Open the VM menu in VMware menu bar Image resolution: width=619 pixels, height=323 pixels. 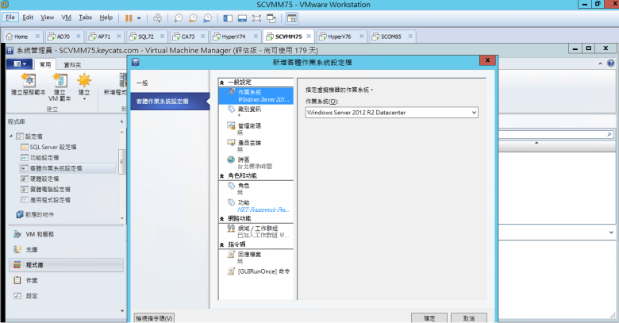point(67,17)
